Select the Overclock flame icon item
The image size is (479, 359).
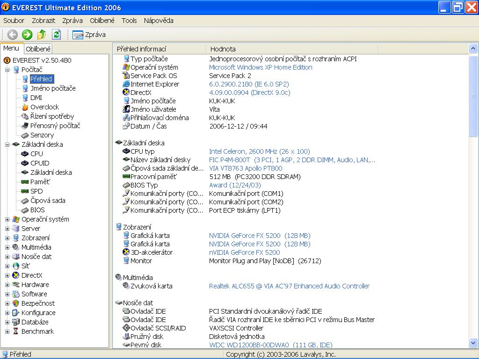point(44,107)
